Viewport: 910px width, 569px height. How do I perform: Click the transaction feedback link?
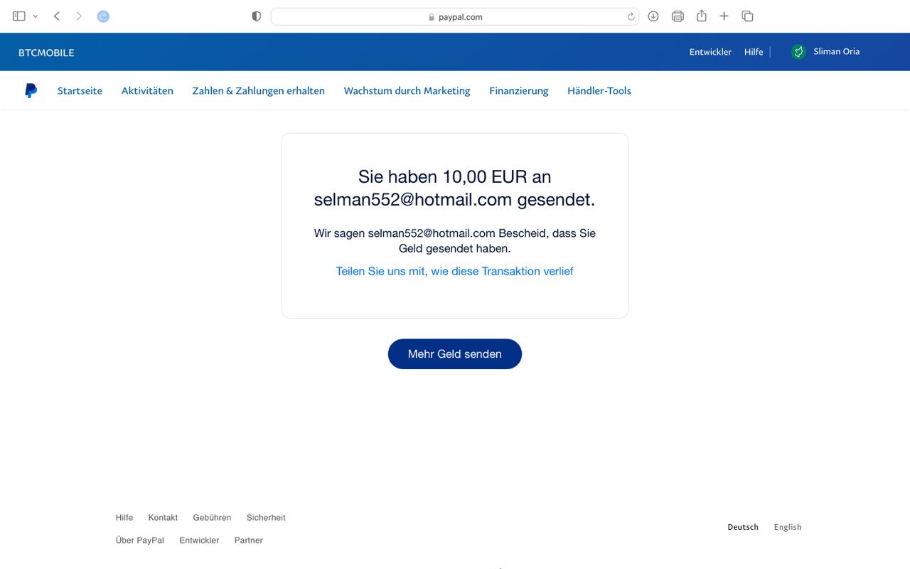pyautogui.click(x=454, y=271)
